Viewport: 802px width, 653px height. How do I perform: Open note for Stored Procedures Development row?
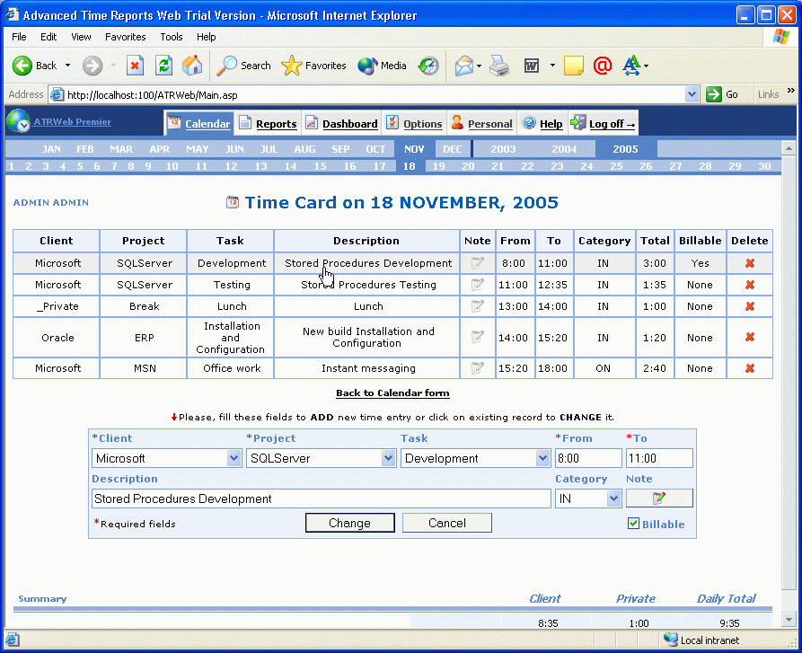point(477,263)
